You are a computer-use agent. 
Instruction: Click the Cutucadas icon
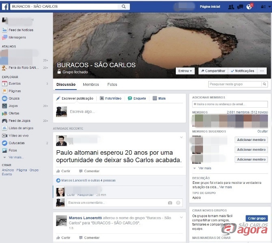click(4, 143)
